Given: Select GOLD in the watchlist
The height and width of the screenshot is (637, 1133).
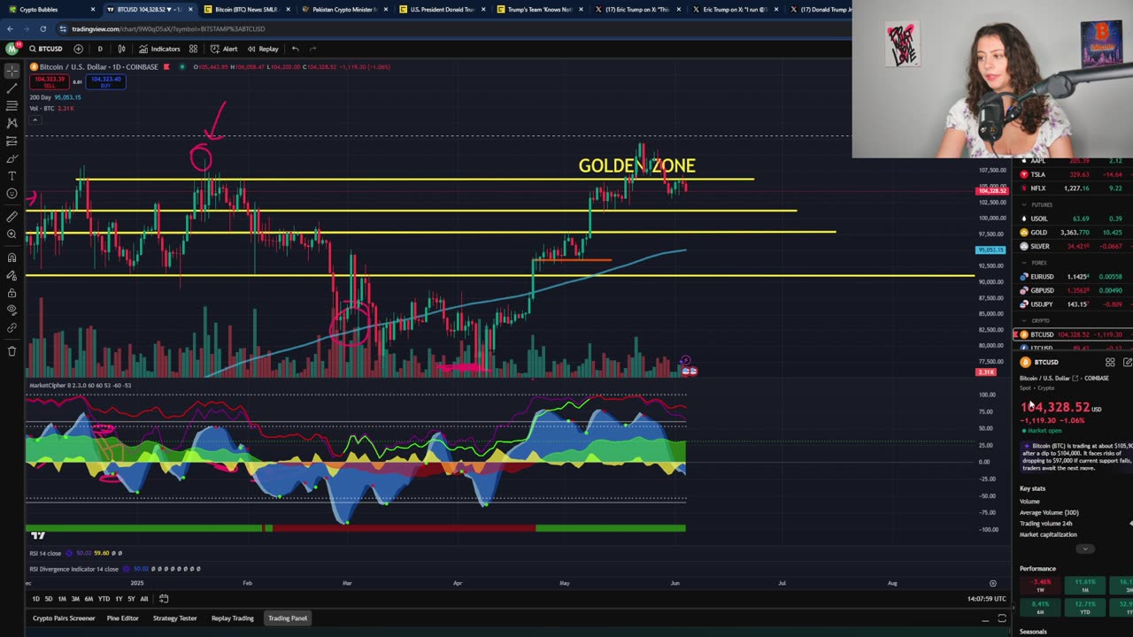Looking at the screenshot, I should pos(1073,232).
